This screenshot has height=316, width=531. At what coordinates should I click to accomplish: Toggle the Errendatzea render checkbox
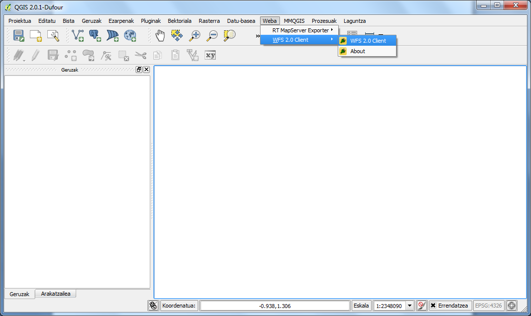point(433,306)
